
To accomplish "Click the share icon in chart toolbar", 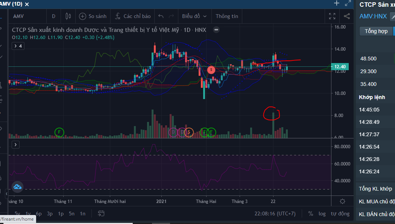I will pyautogui.click(x=347, y=16).
